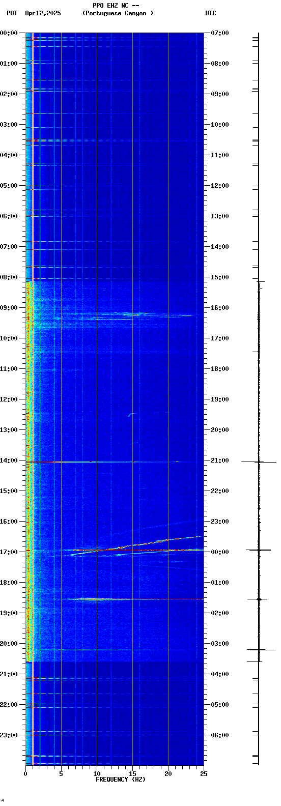This screenshot has width=281, height=806.
Task: Select the PDT '04:00' time label
Action: click(9, 155)
